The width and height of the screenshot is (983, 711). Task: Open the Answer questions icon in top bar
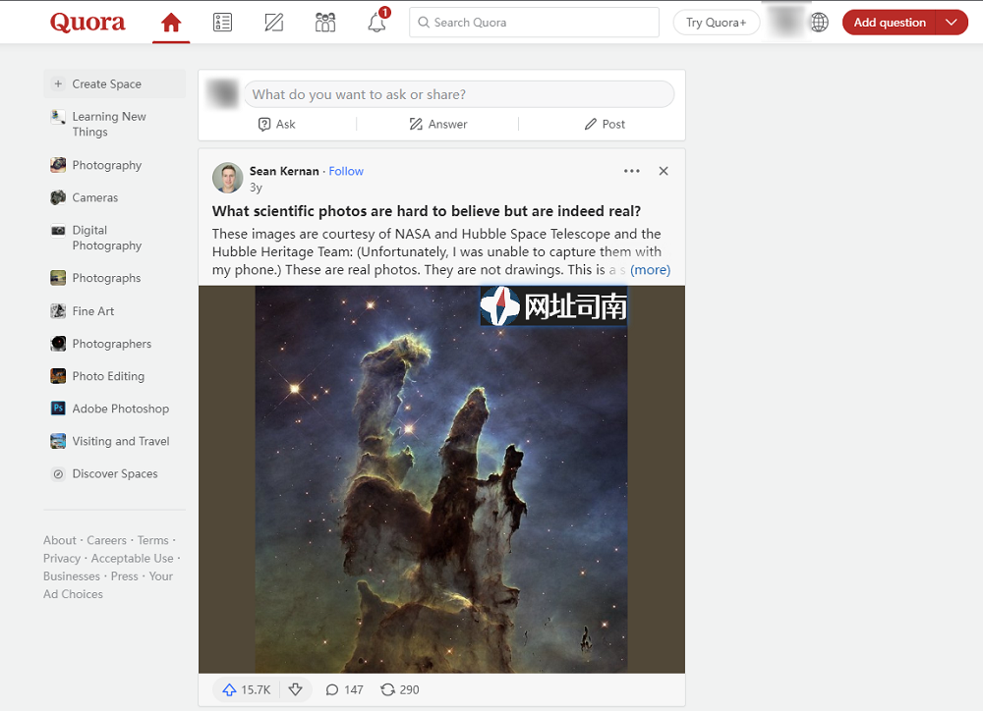pos(274,23)
